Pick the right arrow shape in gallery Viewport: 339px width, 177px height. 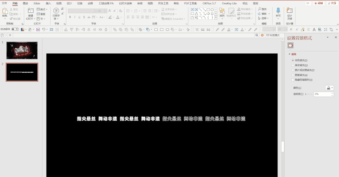click(208, 13)
